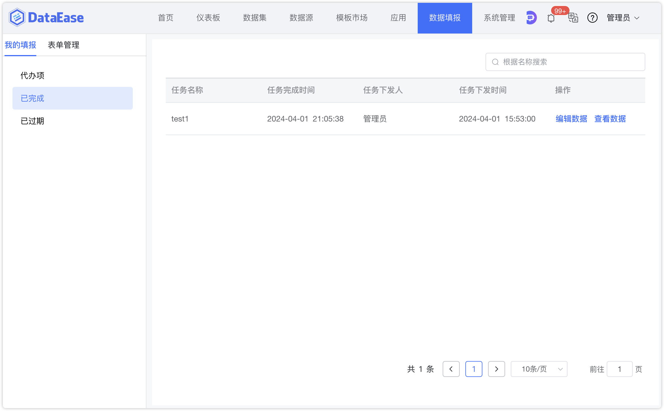Image resolution: width=664 pixels, height=411 pixels.
Task: Click the 管理员 cell in test1 row
Action: [375, 119]
